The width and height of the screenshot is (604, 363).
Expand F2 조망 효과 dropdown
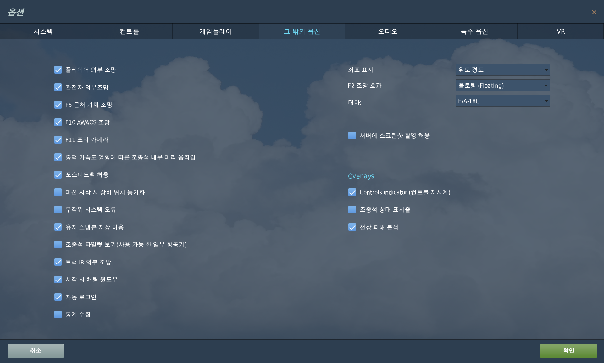[502, 86]
